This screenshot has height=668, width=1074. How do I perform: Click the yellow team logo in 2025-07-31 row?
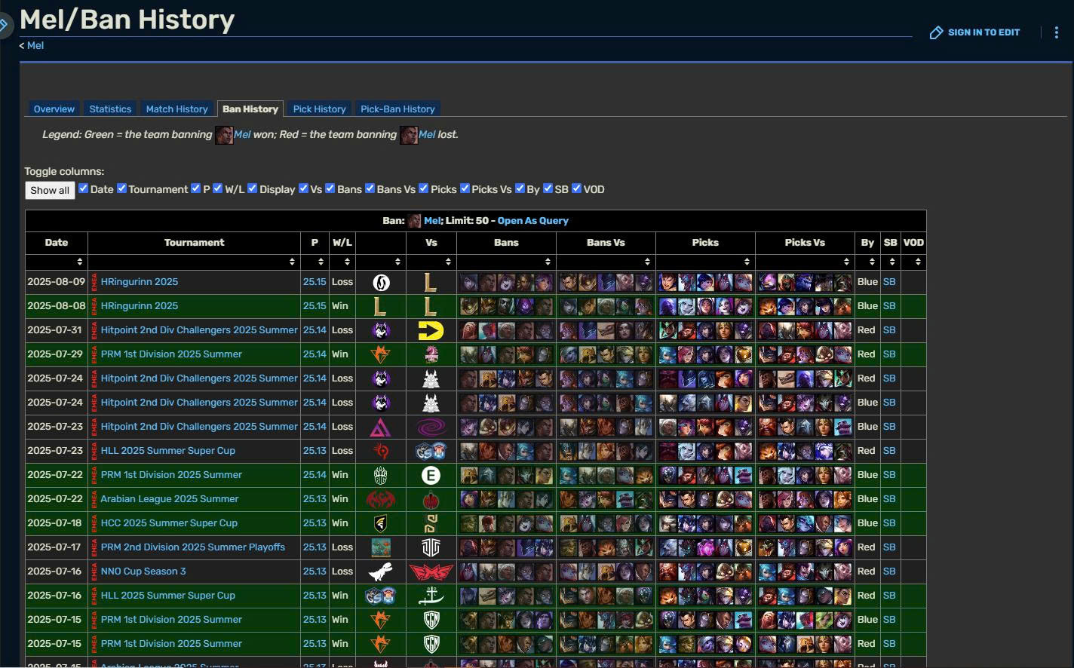431,330
